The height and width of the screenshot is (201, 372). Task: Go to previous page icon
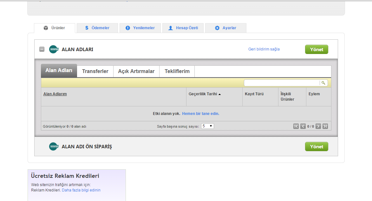(x=303, y=126)
